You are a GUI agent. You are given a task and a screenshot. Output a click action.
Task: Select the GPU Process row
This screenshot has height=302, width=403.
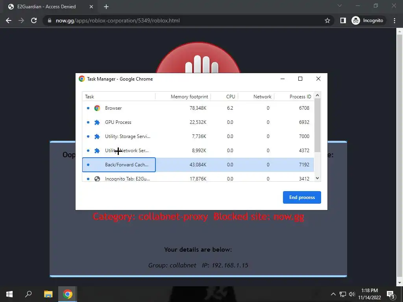[198, 122]
